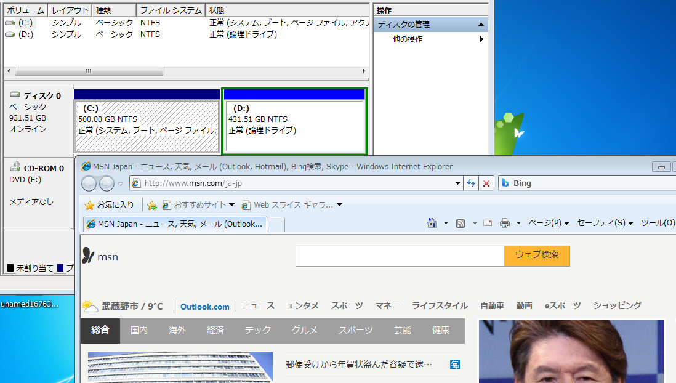Select the (D:) volume row in Disk Management list

pyautogui.click(x=187, y=34)
